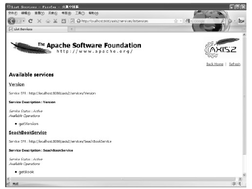Go back with the Back arrow button
The image size is (252, 189).
pos(12,21)
